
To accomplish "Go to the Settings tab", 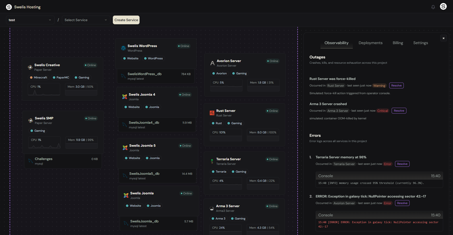I will (420, 43).
